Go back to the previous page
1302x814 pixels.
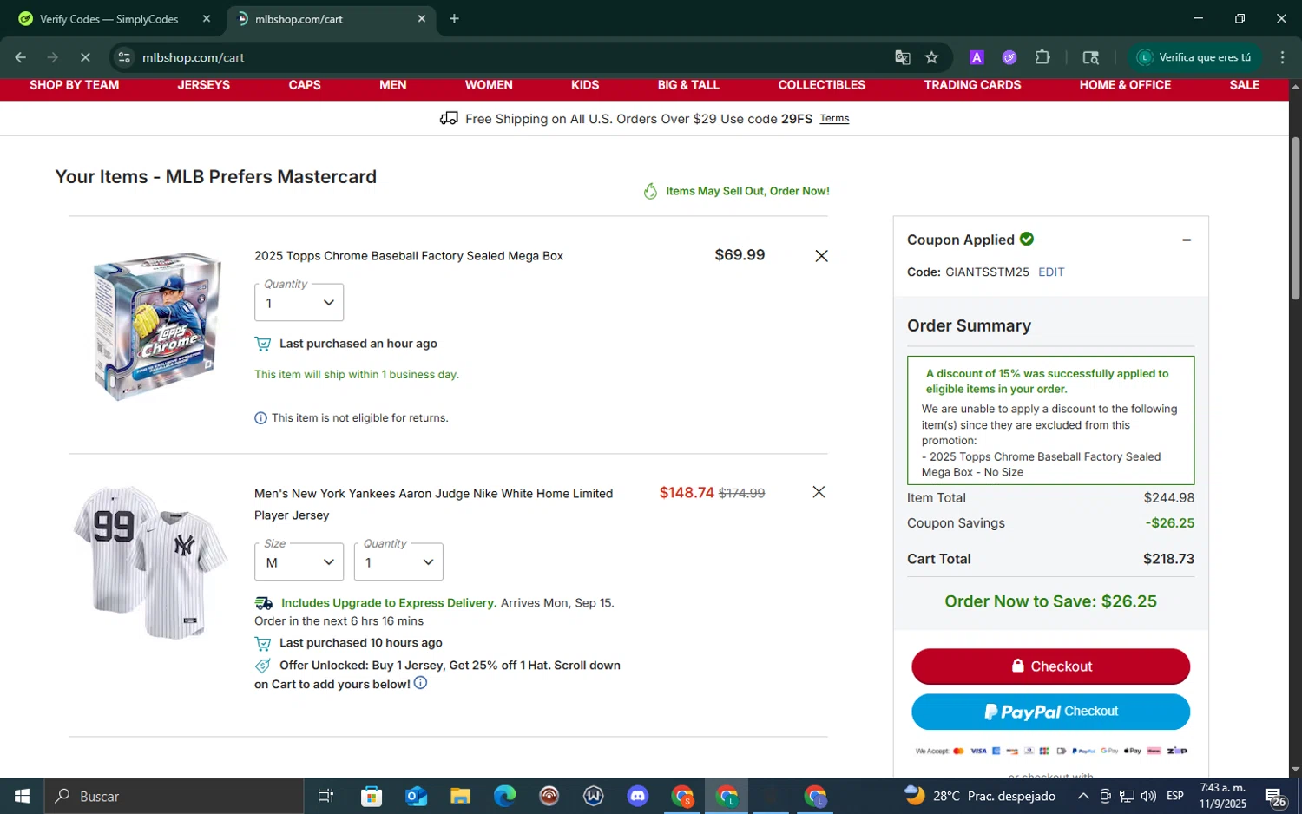pos(21,57)
